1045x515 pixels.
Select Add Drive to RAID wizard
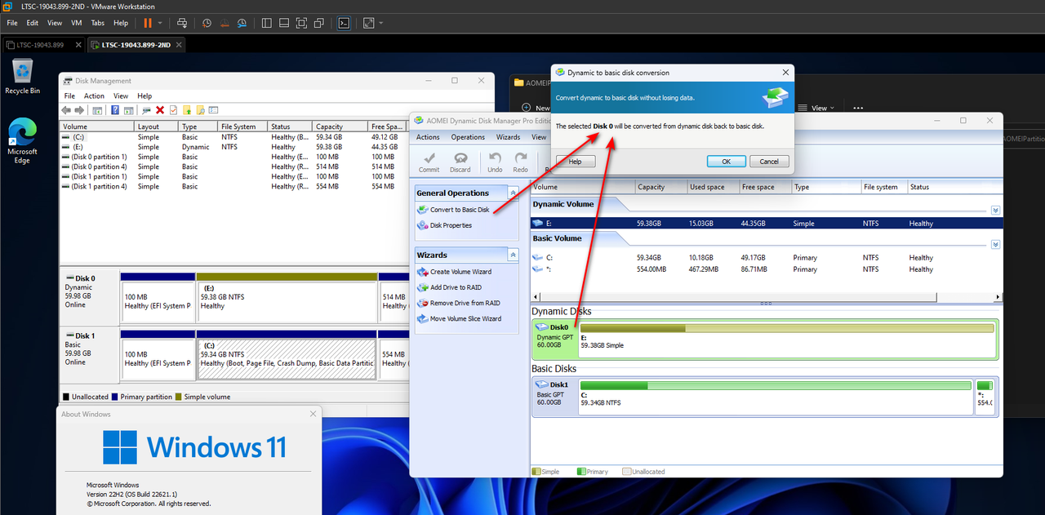pos(448,287)
